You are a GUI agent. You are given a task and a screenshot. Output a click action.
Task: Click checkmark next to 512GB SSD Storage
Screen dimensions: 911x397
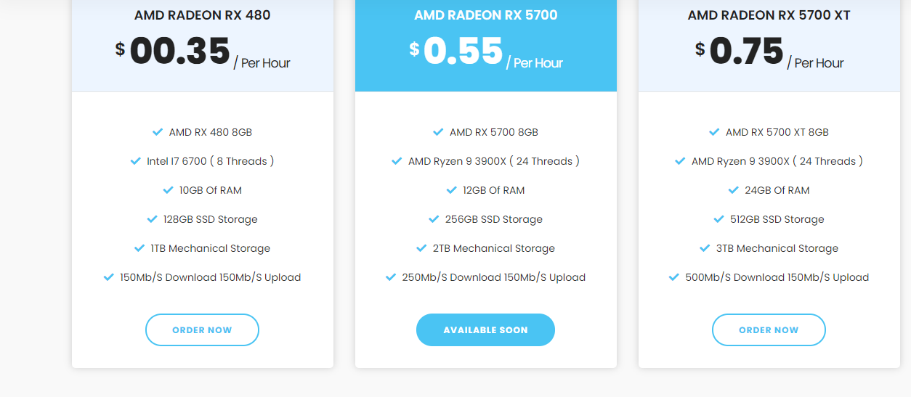coord(718,219)
